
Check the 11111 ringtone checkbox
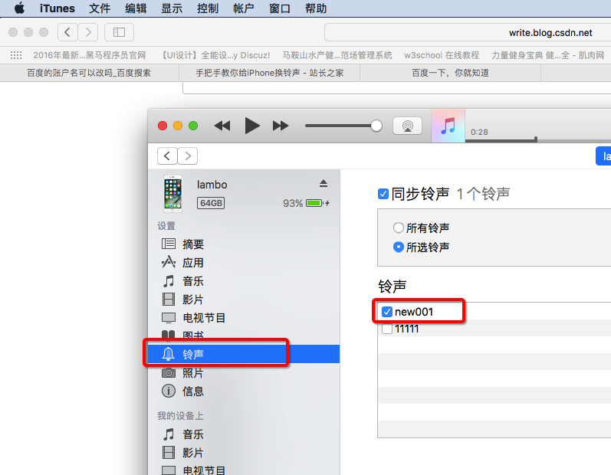387,329
